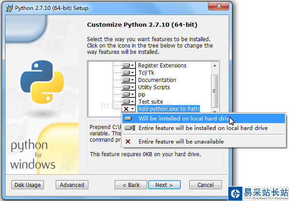Click the pip feature drive icon

coord(126,95)
